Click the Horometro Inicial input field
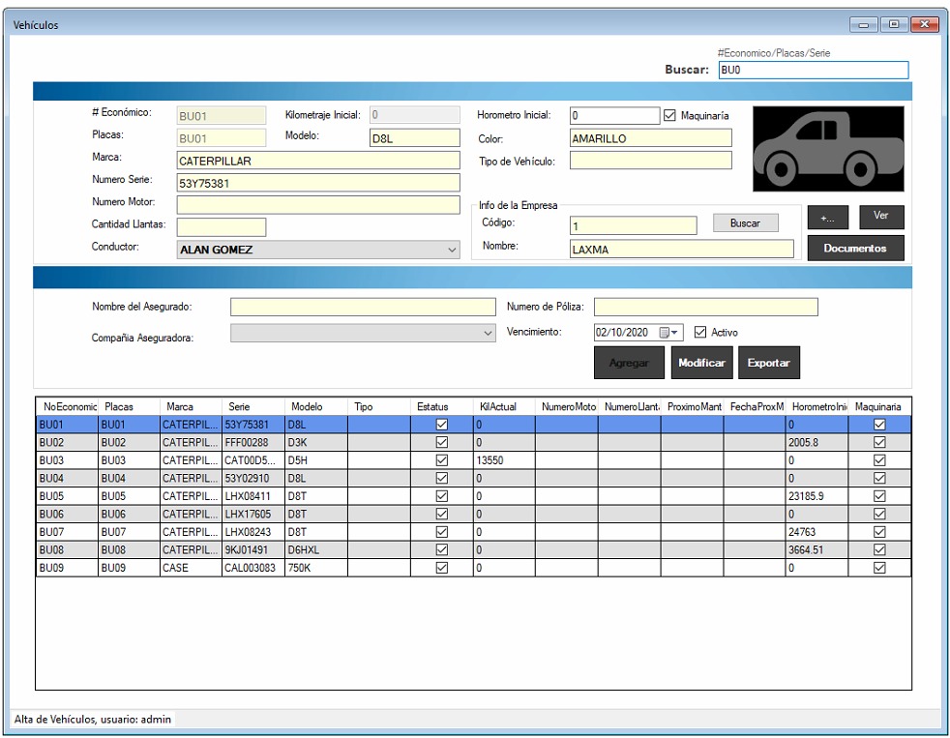 (614, 115)
